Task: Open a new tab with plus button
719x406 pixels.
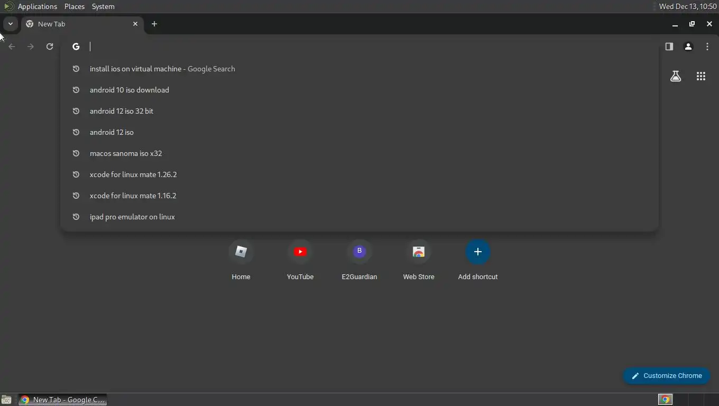Action: click(x=154, y=24)
